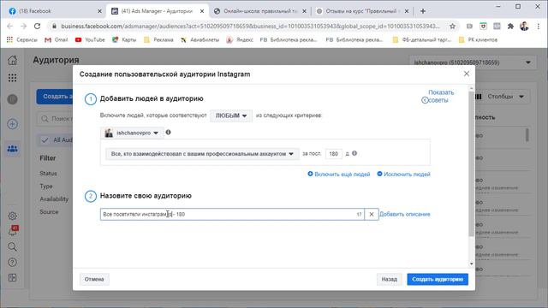Open the ad account selector dropdown

click(473, 62)
